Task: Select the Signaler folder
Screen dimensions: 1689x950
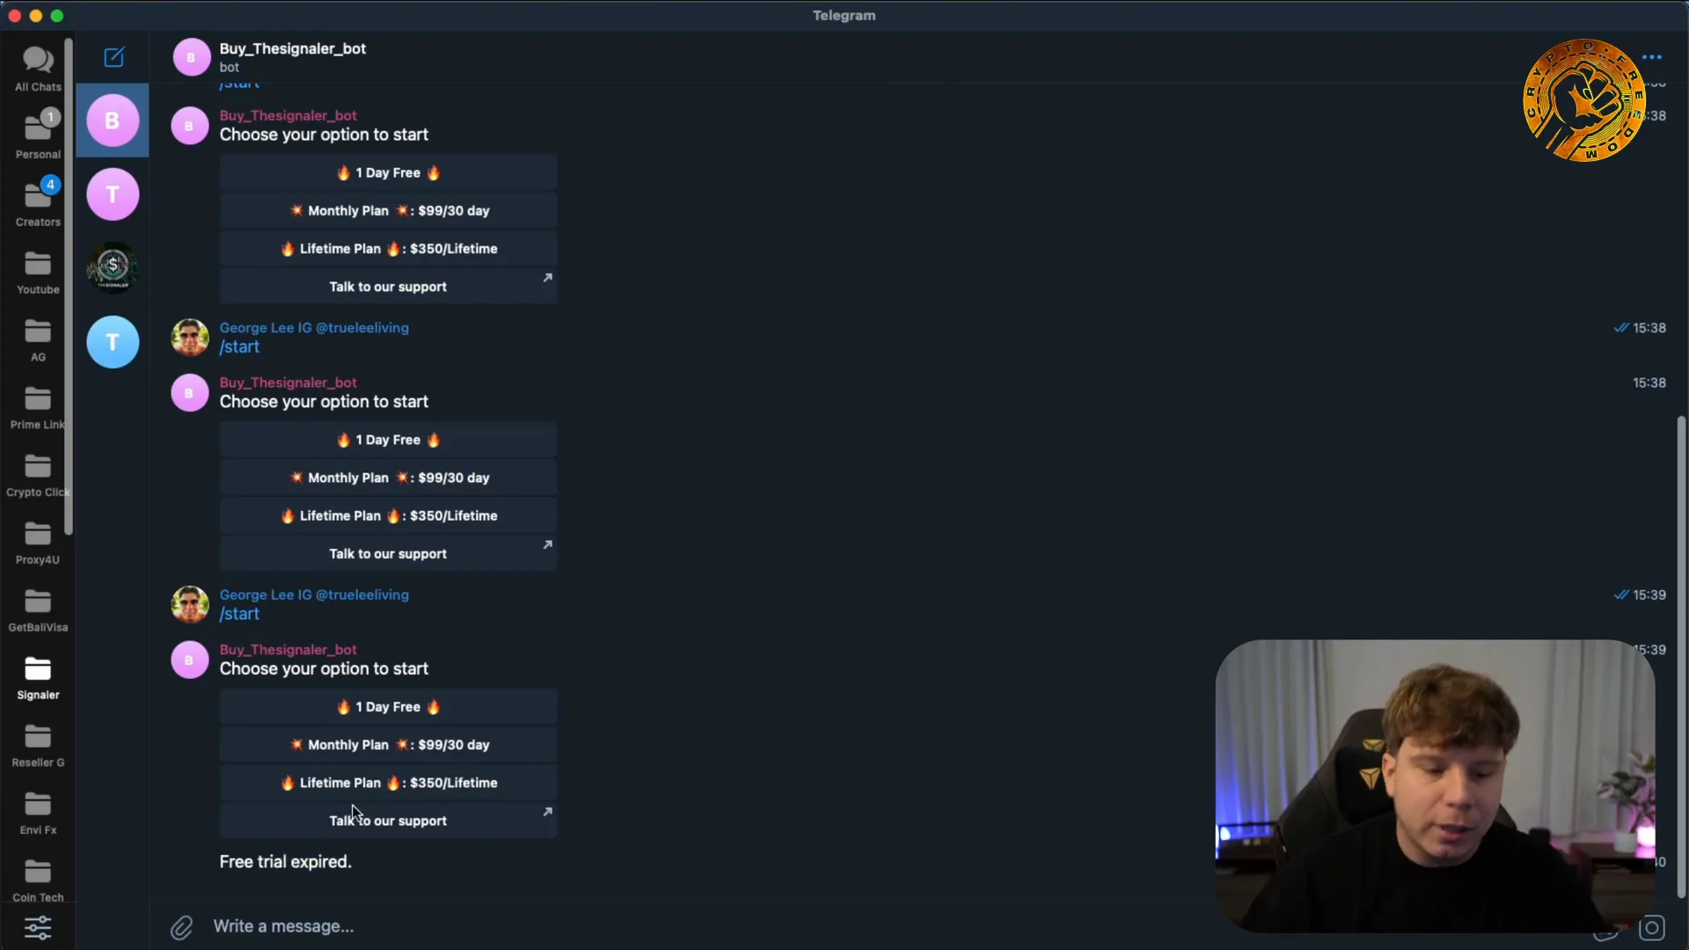Action: (x=38, y=678)
